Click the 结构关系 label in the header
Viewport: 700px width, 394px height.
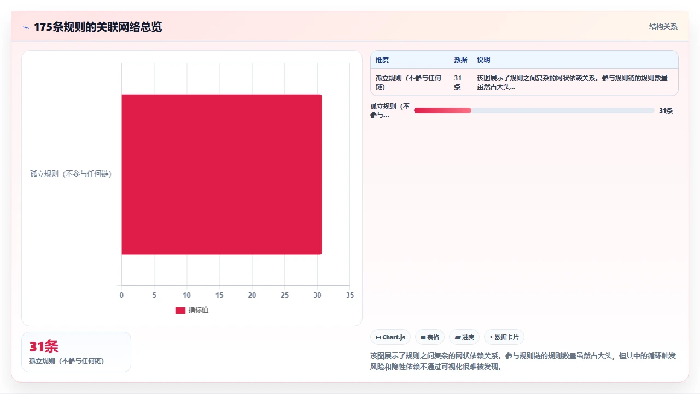click(x=663, y=26)
